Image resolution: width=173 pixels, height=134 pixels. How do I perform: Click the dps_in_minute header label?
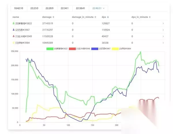140,17
